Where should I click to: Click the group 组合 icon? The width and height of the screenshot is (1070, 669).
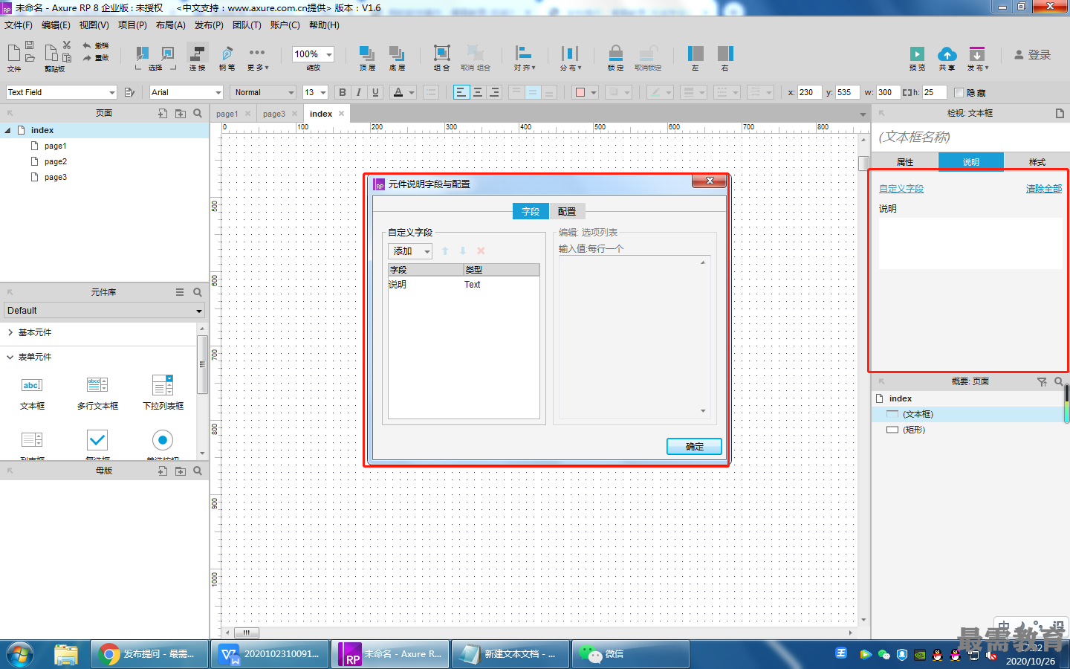click(442, 54)
